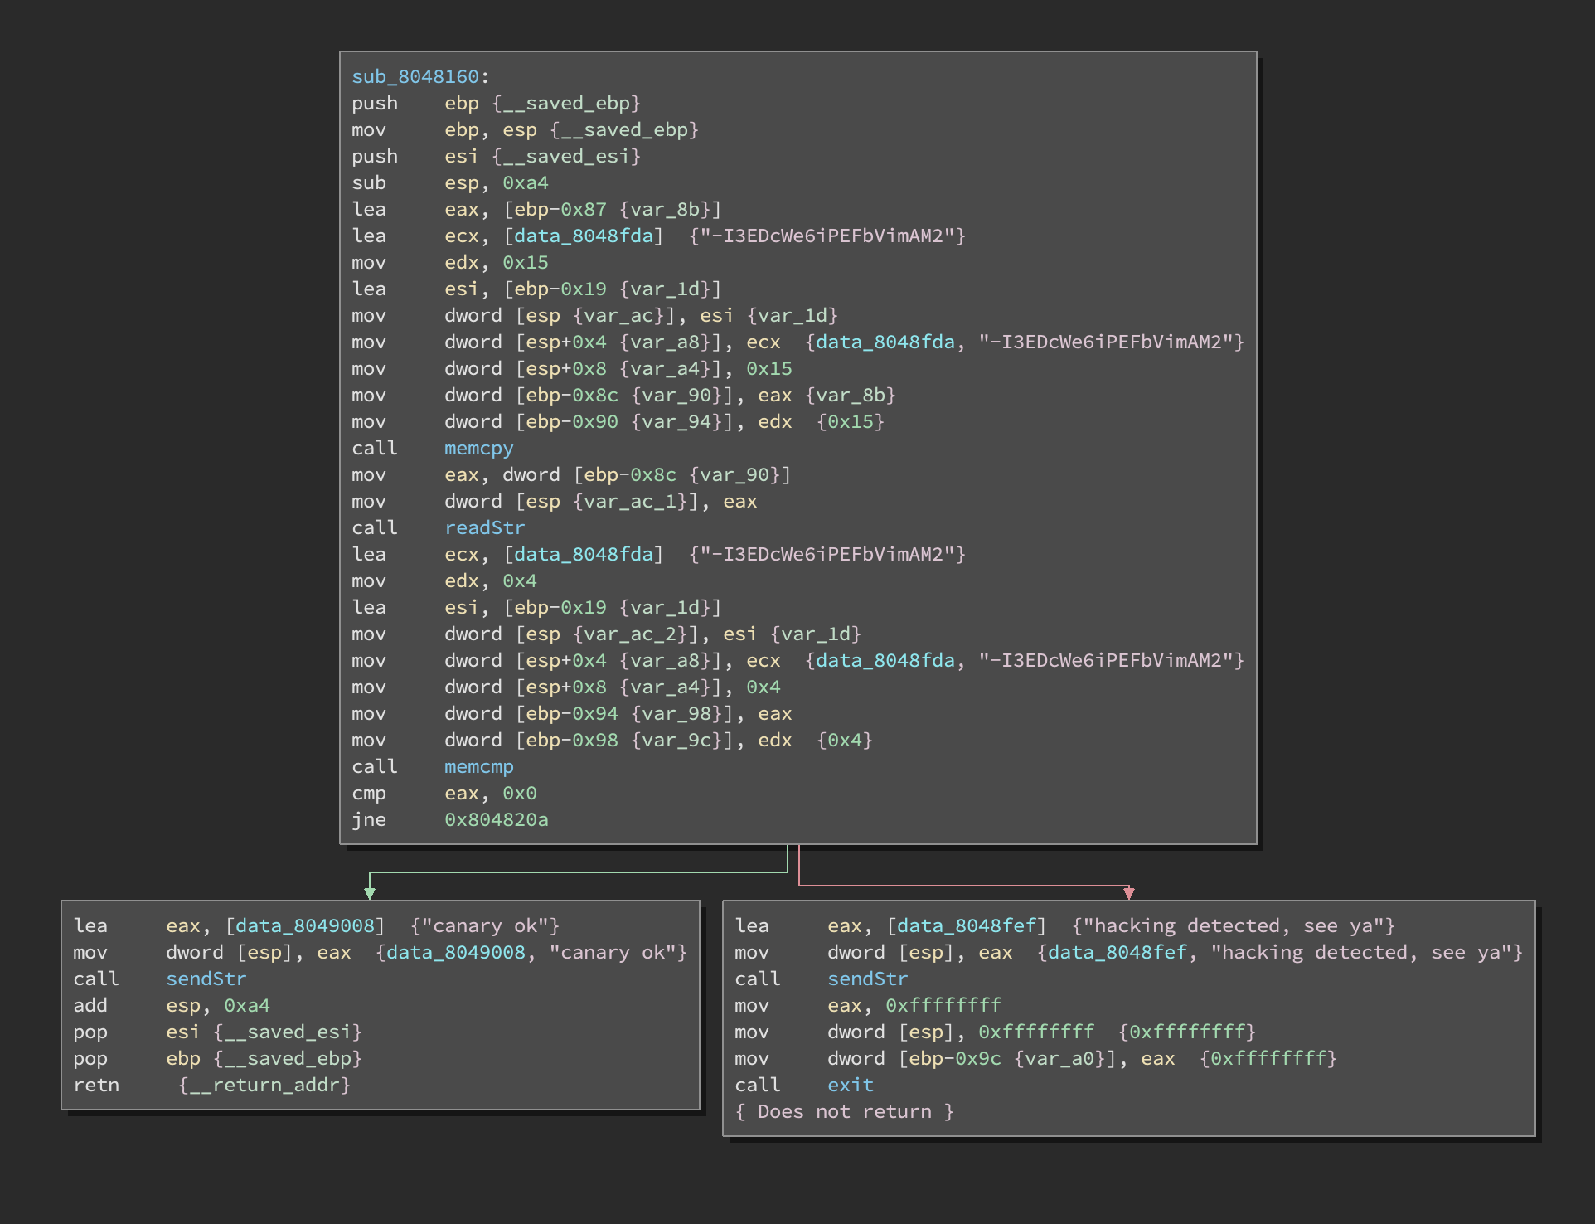
Task: Select the 0xa4 operand on sub esp
Action: tap(525, 183)
